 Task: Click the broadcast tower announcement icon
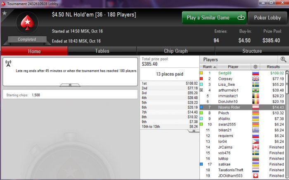pyautogui.click(x=8, y=63)
